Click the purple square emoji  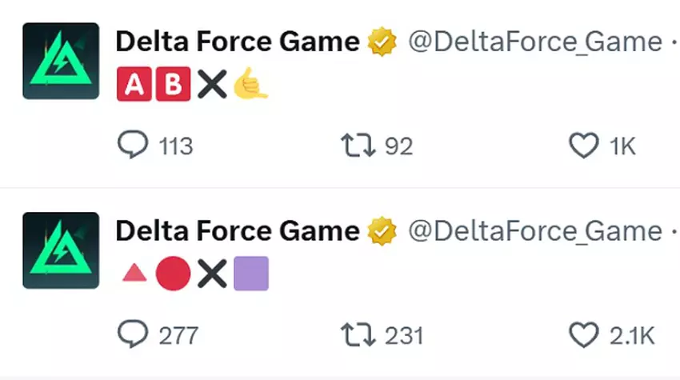click(250, 274)
